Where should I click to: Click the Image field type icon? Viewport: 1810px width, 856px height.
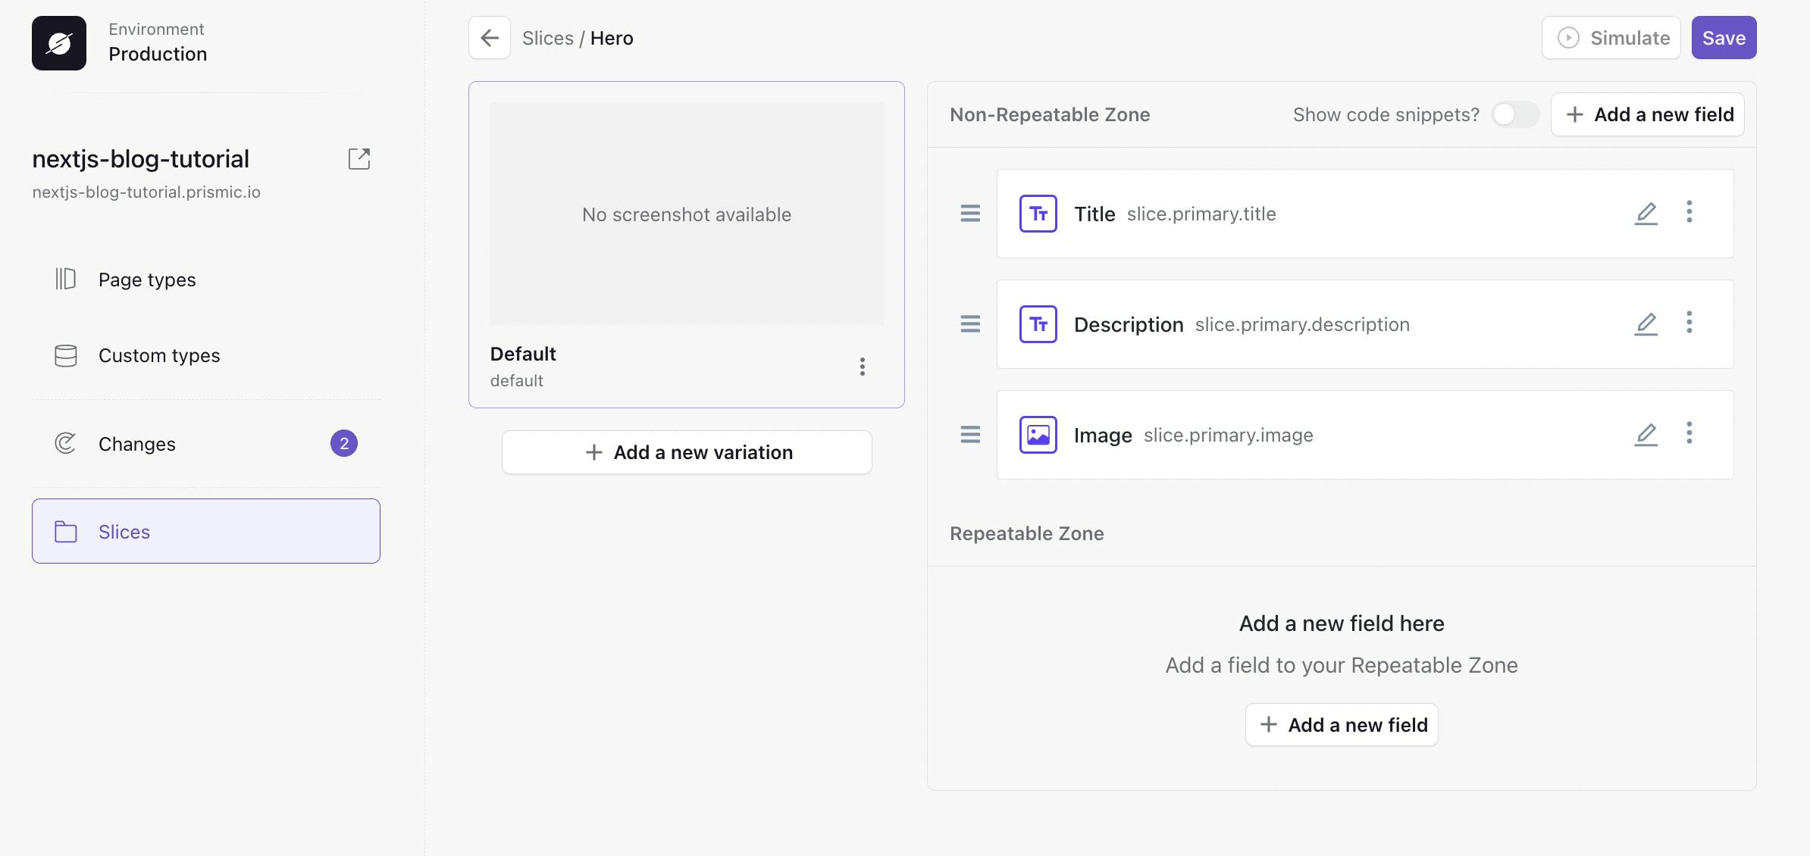pos(1038,435)
